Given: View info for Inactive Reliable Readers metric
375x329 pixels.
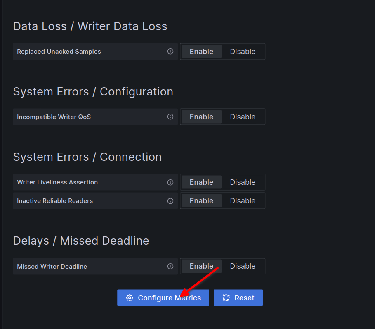Looking at the screenshot, I should pos(170,201).
